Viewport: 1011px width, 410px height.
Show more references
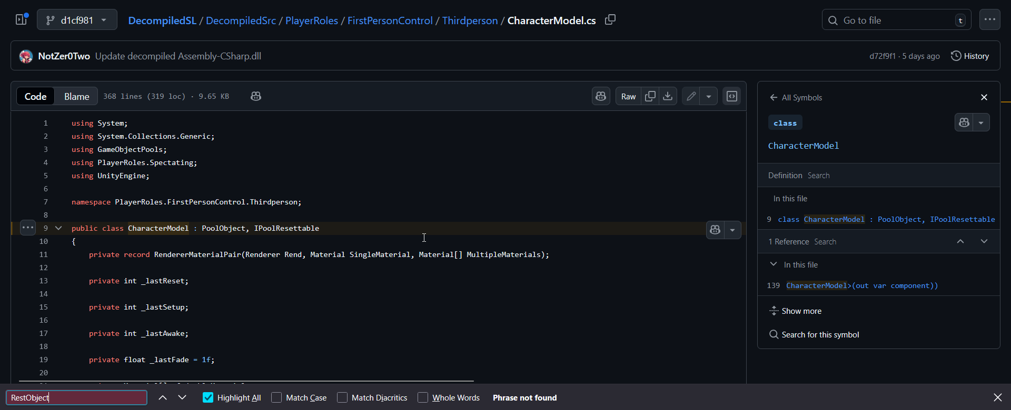(x=795, y=311)
